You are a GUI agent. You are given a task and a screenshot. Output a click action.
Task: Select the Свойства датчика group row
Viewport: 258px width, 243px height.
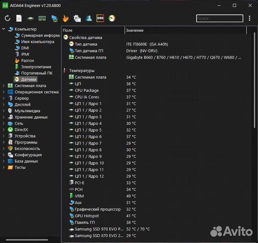coord(83,37)
